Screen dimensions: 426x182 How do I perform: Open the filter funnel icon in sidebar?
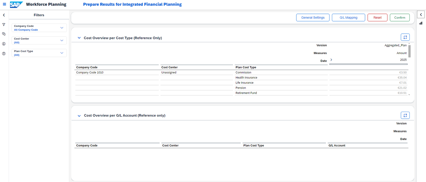4,25
